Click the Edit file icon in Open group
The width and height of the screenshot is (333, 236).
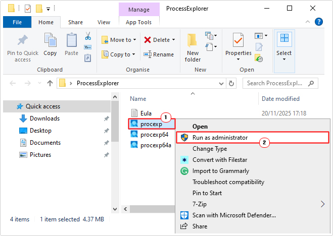259,47
